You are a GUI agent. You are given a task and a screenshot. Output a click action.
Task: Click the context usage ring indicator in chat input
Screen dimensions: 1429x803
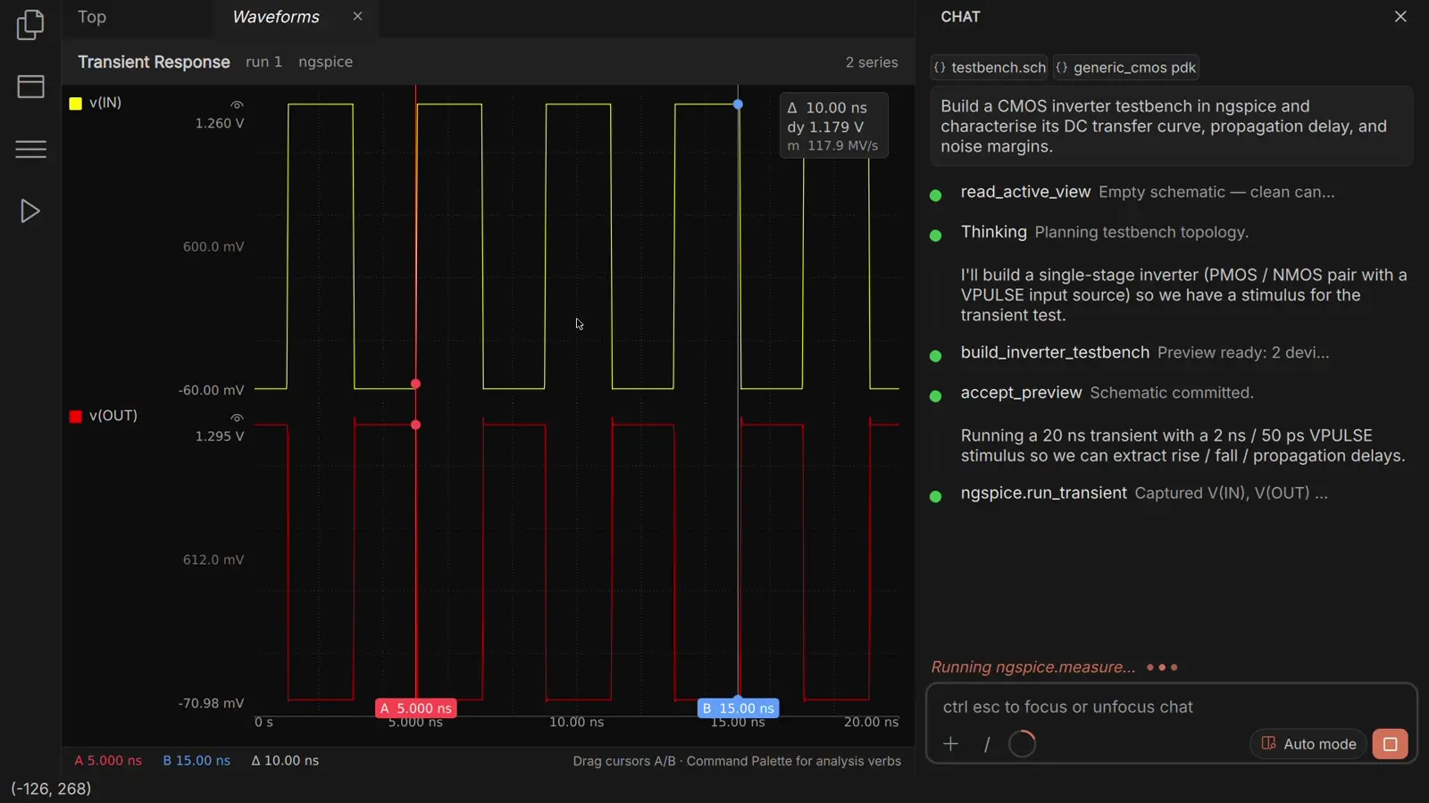pyautogui.click(x=1022, y=744)
